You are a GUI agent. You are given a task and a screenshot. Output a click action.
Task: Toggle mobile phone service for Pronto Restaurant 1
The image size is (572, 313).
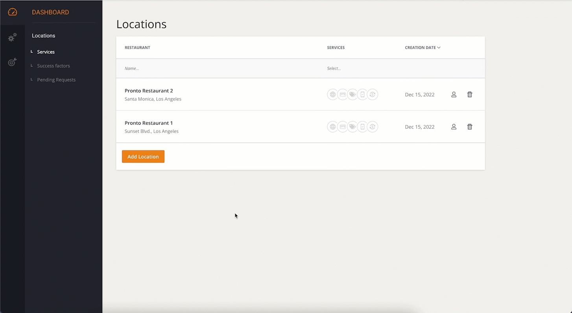click(x=362, y=127)
